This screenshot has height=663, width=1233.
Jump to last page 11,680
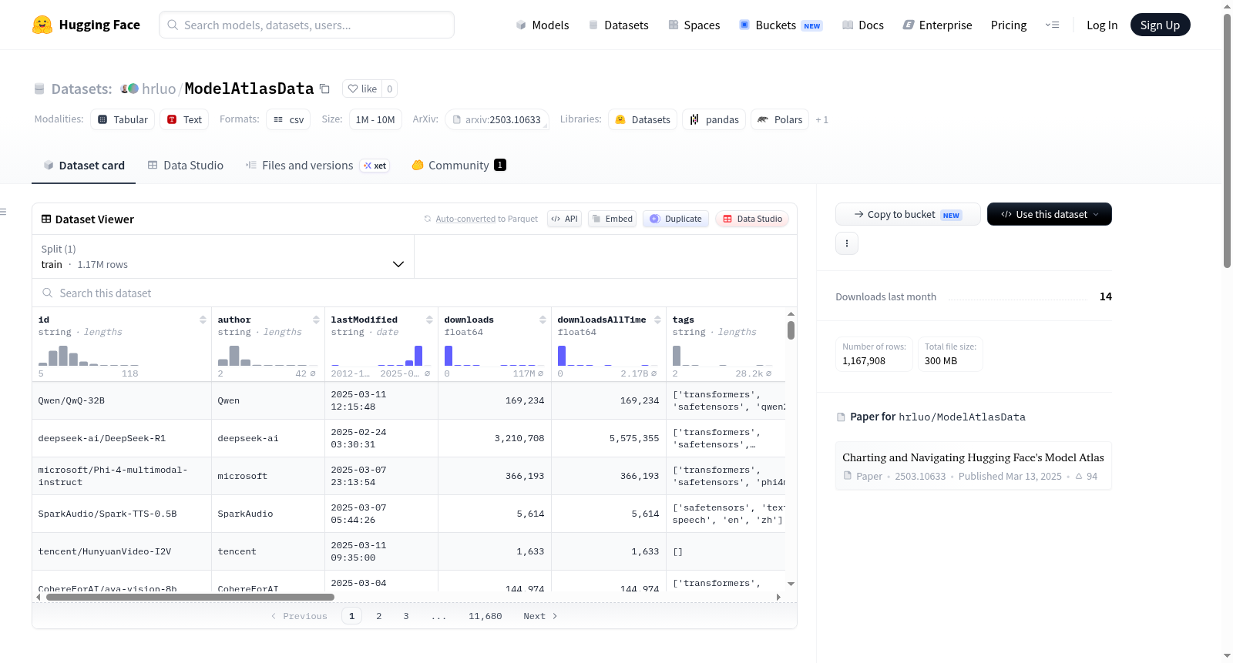pos(485,616)
